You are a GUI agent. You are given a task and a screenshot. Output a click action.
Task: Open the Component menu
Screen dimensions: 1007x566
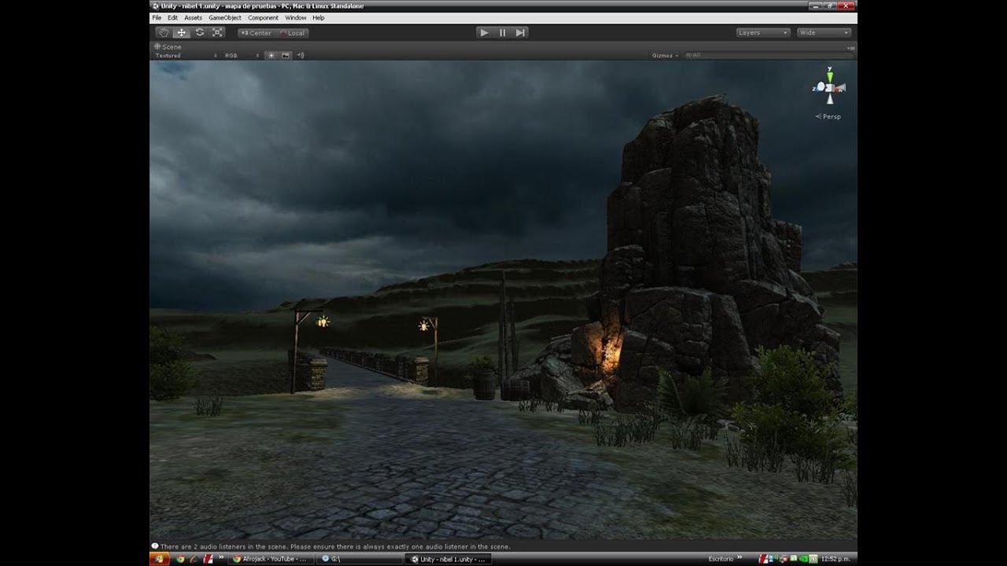pos(263,17)
